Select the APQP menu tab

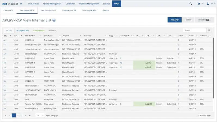(x=117, y=4)
